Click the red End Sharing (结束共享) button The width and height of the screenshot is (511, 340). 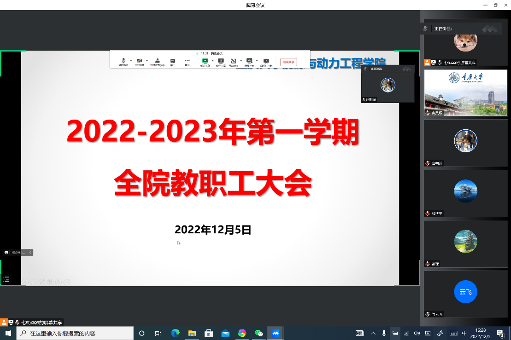288,62
